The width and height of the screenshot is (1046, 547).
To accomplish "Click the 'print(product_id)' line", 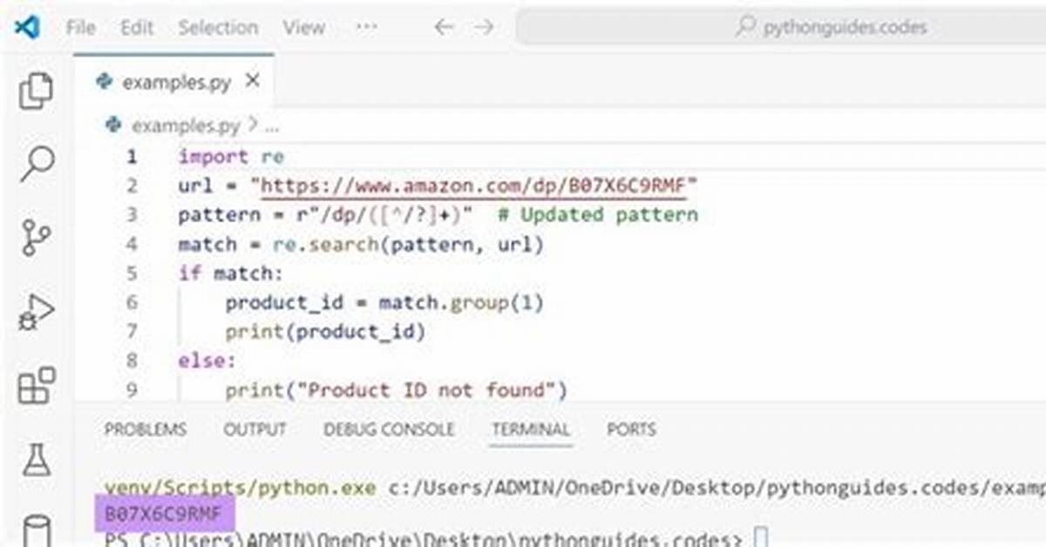I will pyautogui.click(x=325, y=332).
